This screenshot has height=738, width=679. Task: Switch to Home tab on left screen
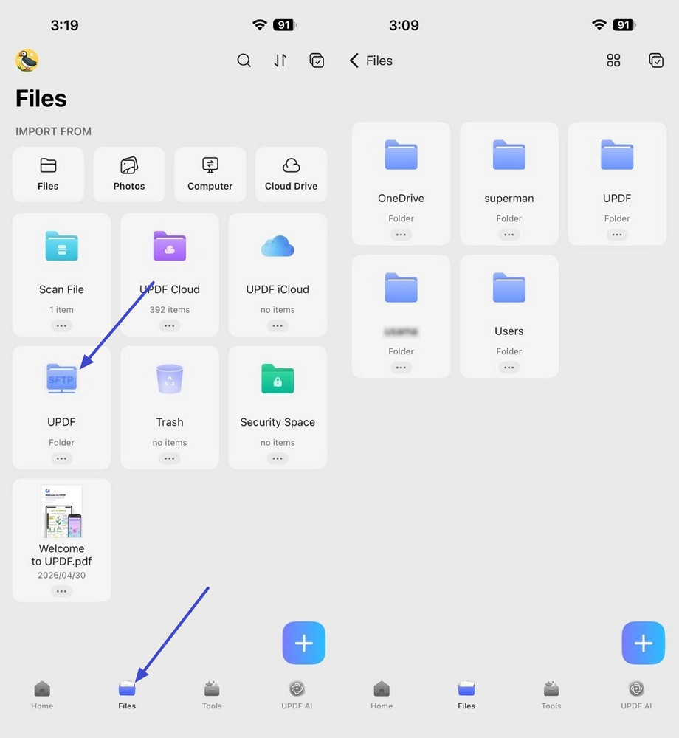click(42, 696)
